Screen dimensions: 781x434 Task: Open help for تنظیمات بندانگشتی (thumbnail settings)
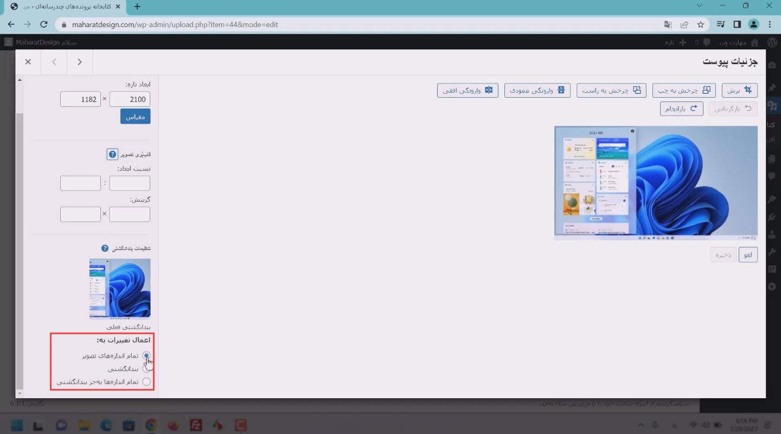pos(105,248)
